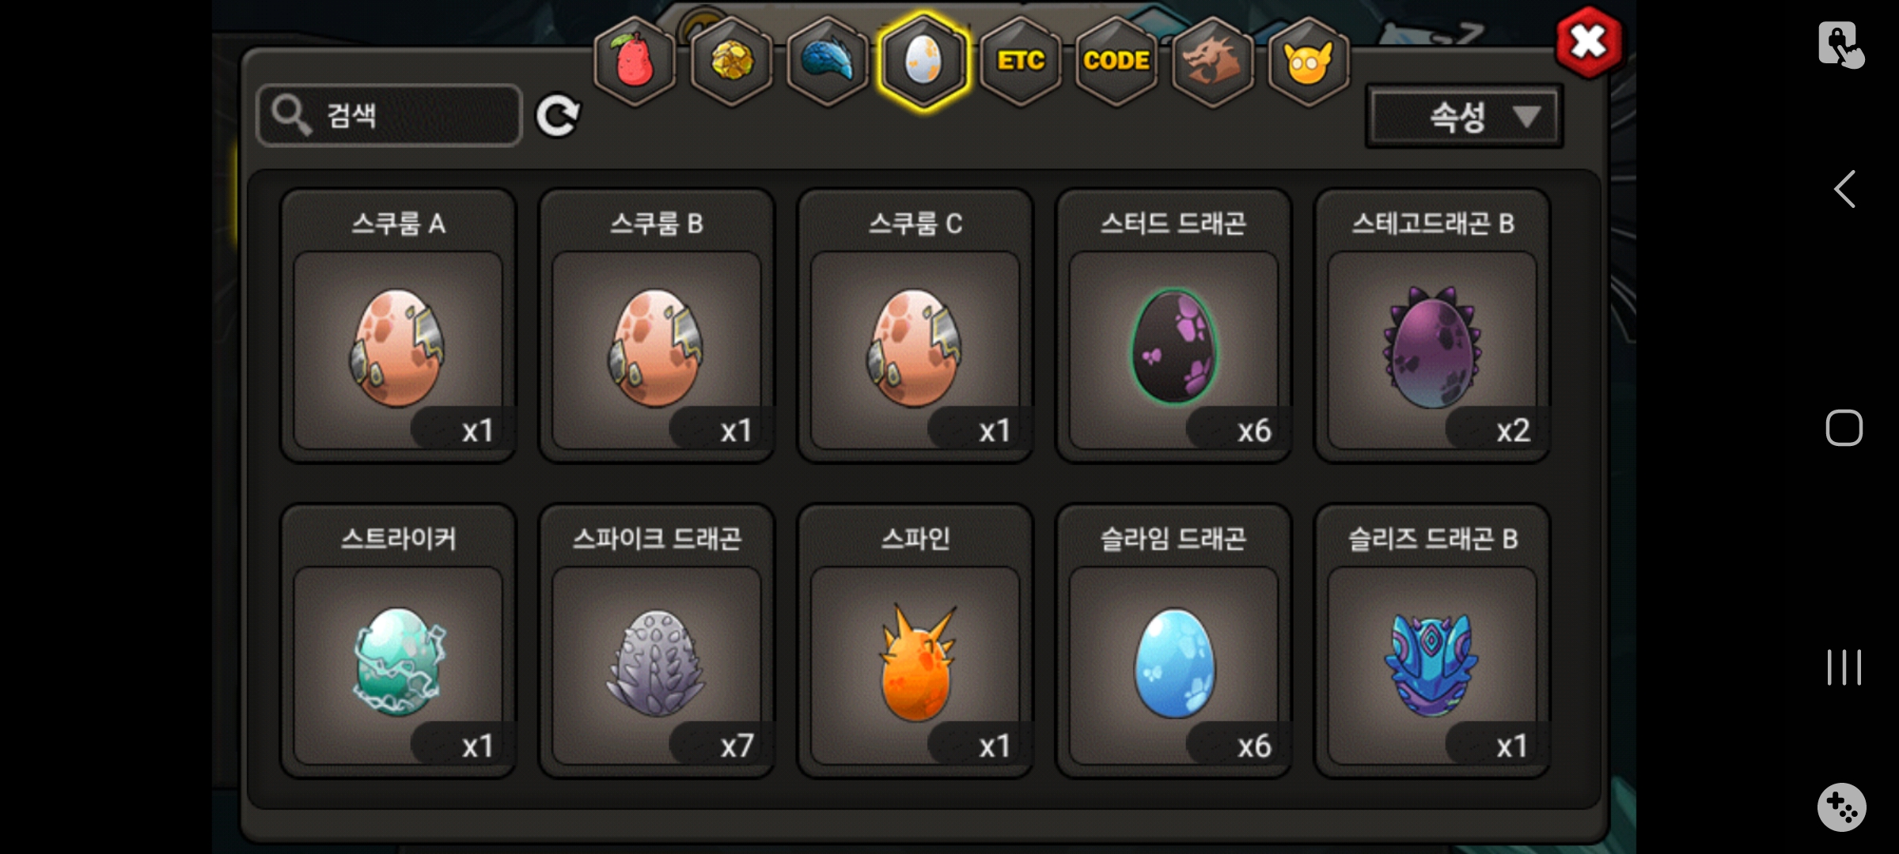Choose the 스터드 드래곤 egg

pyautogui.click(x=1173, y=325)
